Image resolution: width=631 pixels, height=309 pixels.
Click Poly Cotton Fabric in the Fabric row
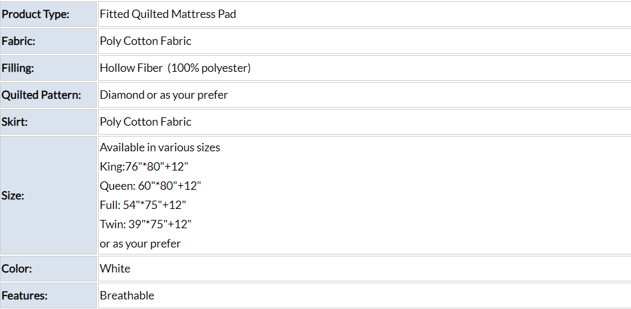[146, 41]
